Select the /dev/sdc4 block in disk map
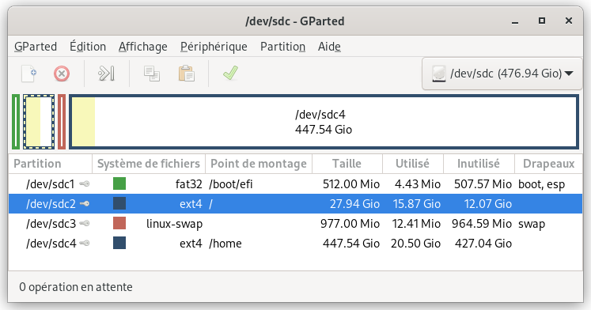 324,122
